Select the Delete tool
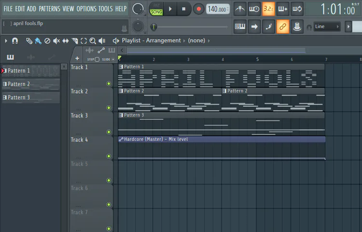 point(47,41)
